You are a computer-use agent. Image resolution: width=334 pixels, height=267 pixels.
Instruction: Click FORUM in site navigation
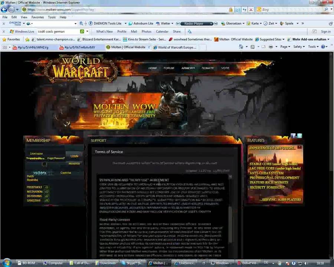click(169, 68)
